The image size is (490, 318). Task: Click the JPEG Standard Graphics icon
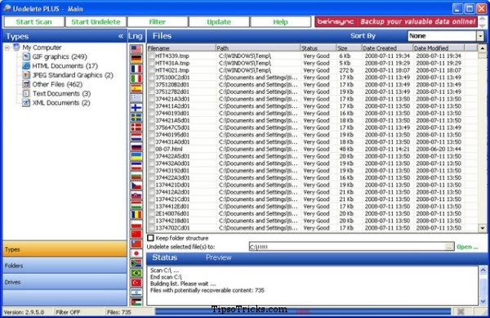click(x=26, y=75)
